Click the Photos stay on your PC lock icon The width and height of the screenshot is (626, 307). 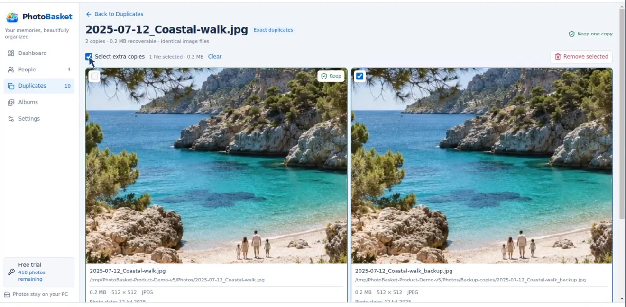[7, 294]
